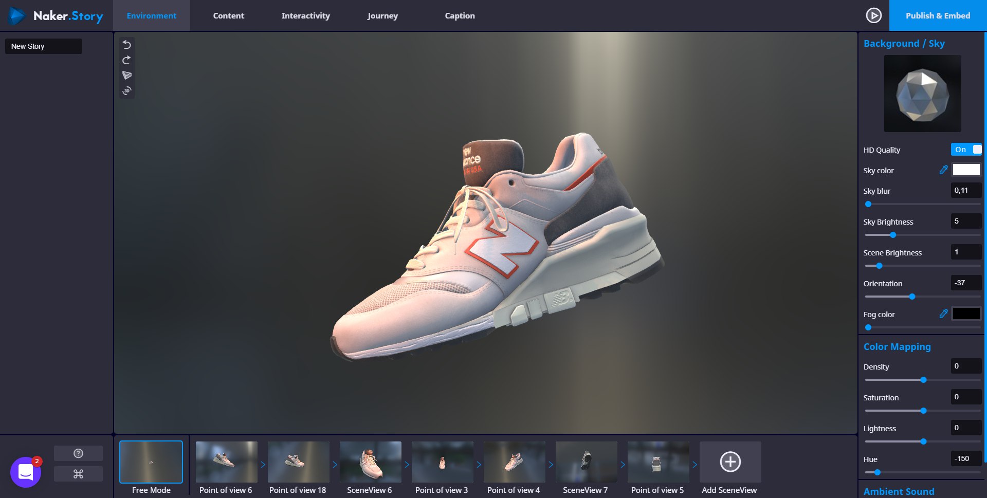Click the keyboard shortcuts command icon
The width and height of the screenshot is (987, 498).
(78, 474)
